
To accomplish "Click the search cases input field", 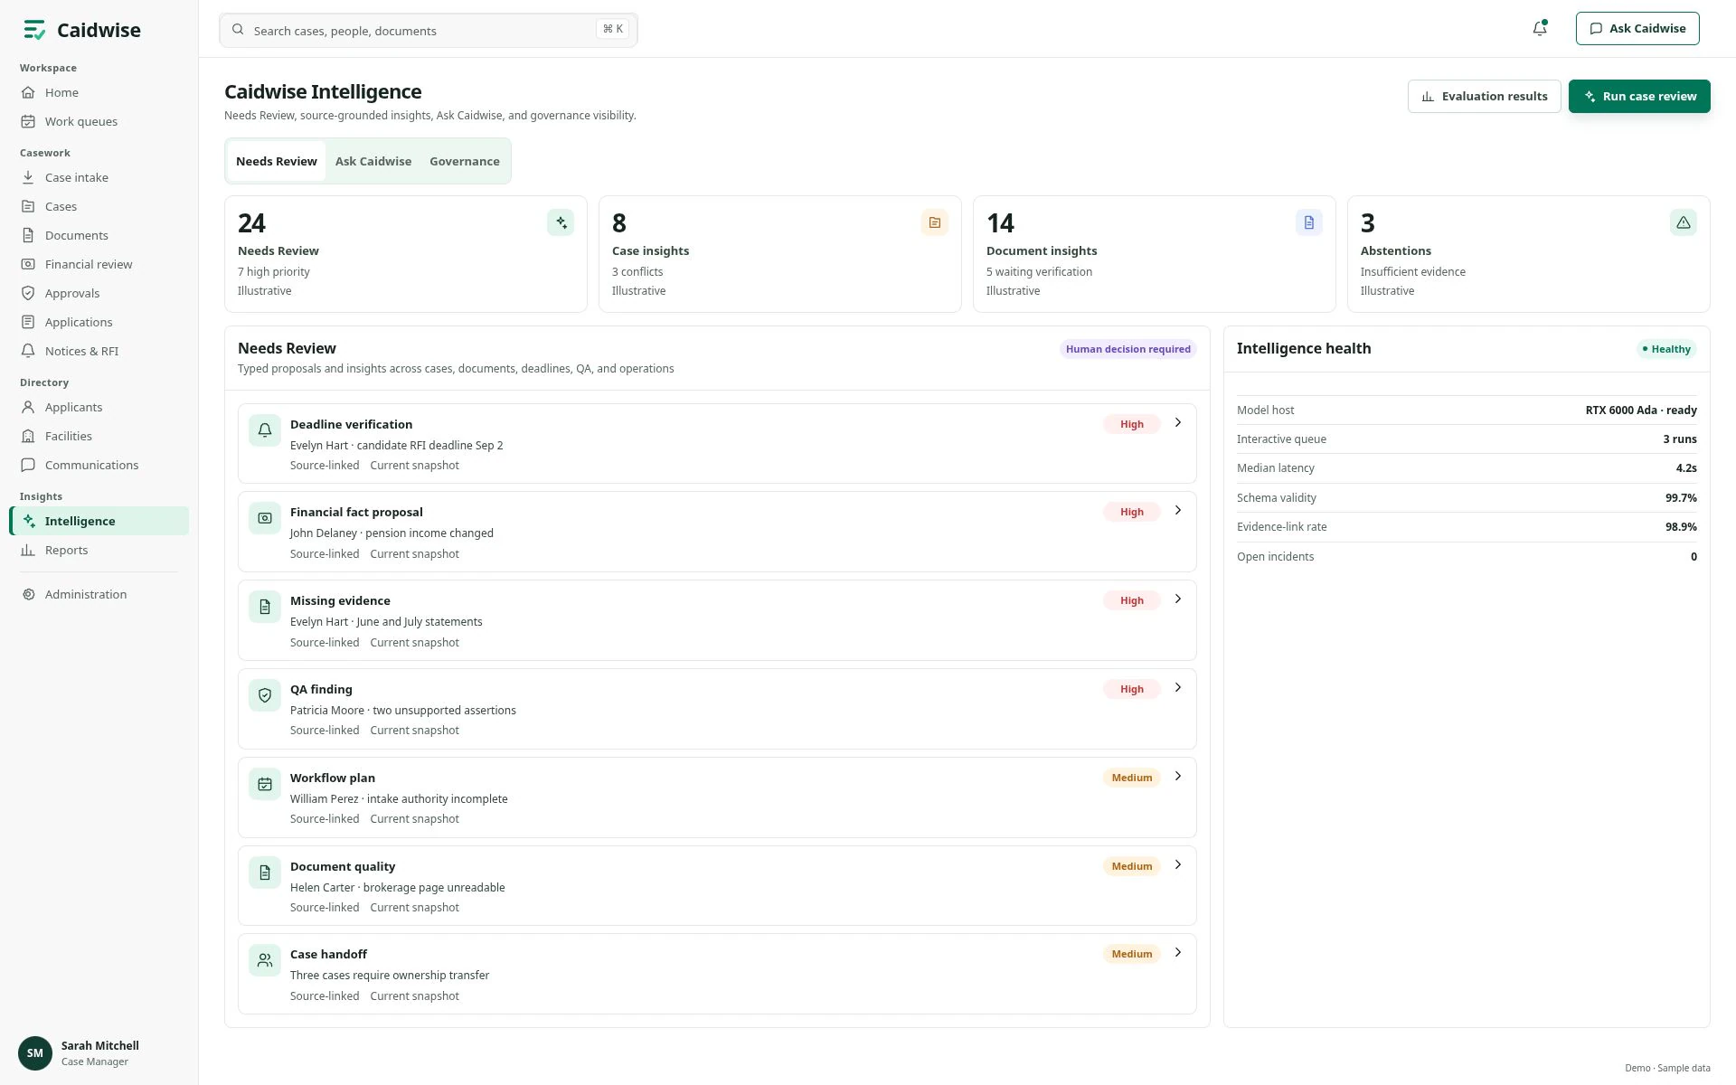I will 429,30.
